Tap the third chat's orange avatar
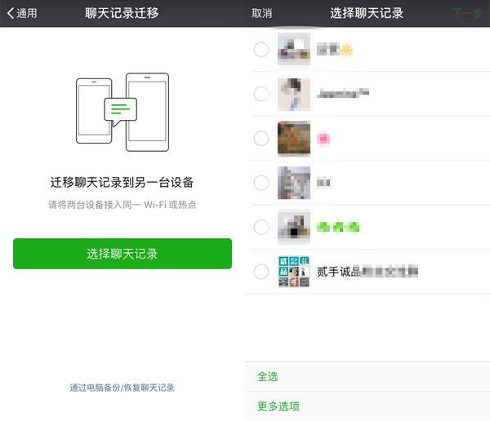The width and height of the screenshot is (490, 421). pyautogui.click(x=294, y=139)
